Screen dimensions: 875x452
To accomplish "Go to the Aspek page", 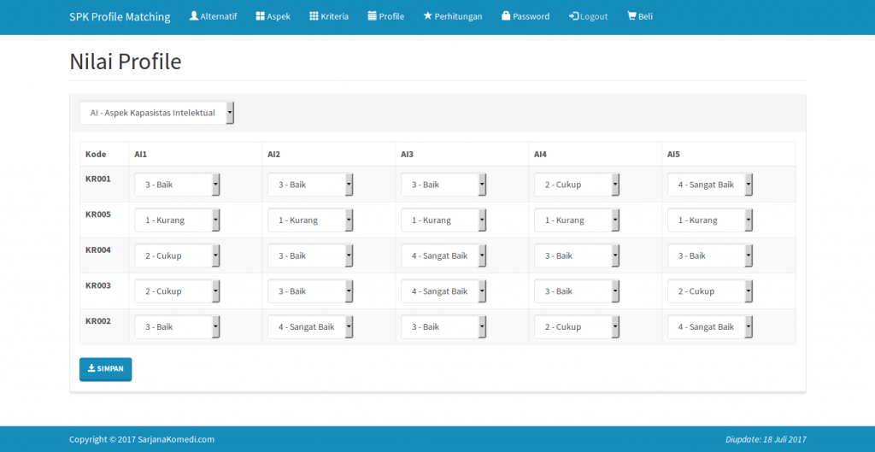I will (279, 16).
